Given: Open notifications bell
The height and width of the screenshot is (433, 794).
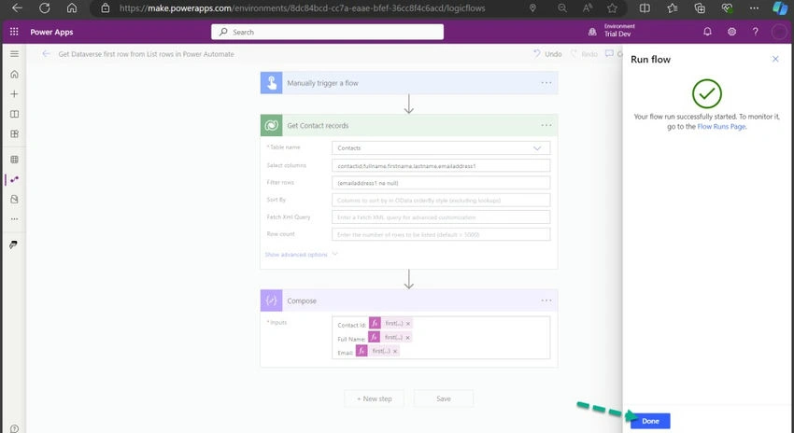Looking at the screenshot, I should pyautogui.click(x=707, y=32).
